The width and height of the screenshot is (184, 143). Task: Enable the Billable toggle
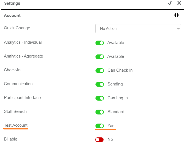100,140
